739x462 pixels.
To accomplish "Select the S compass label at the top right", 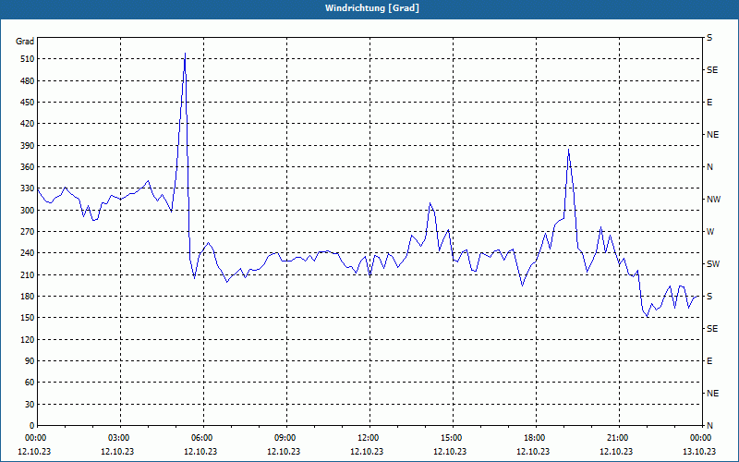I will click(709, 38).
